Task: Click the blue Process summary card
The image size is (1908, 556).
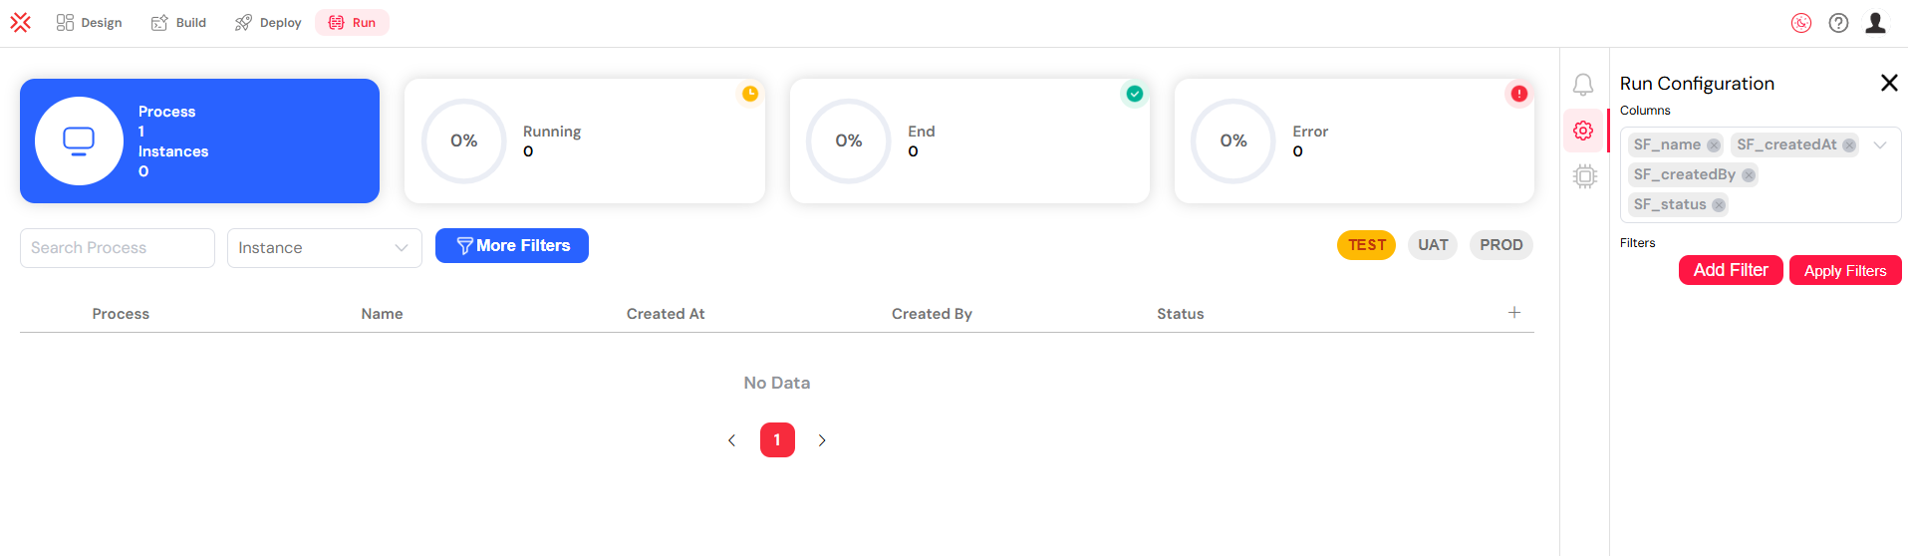Action: [199, 140]
